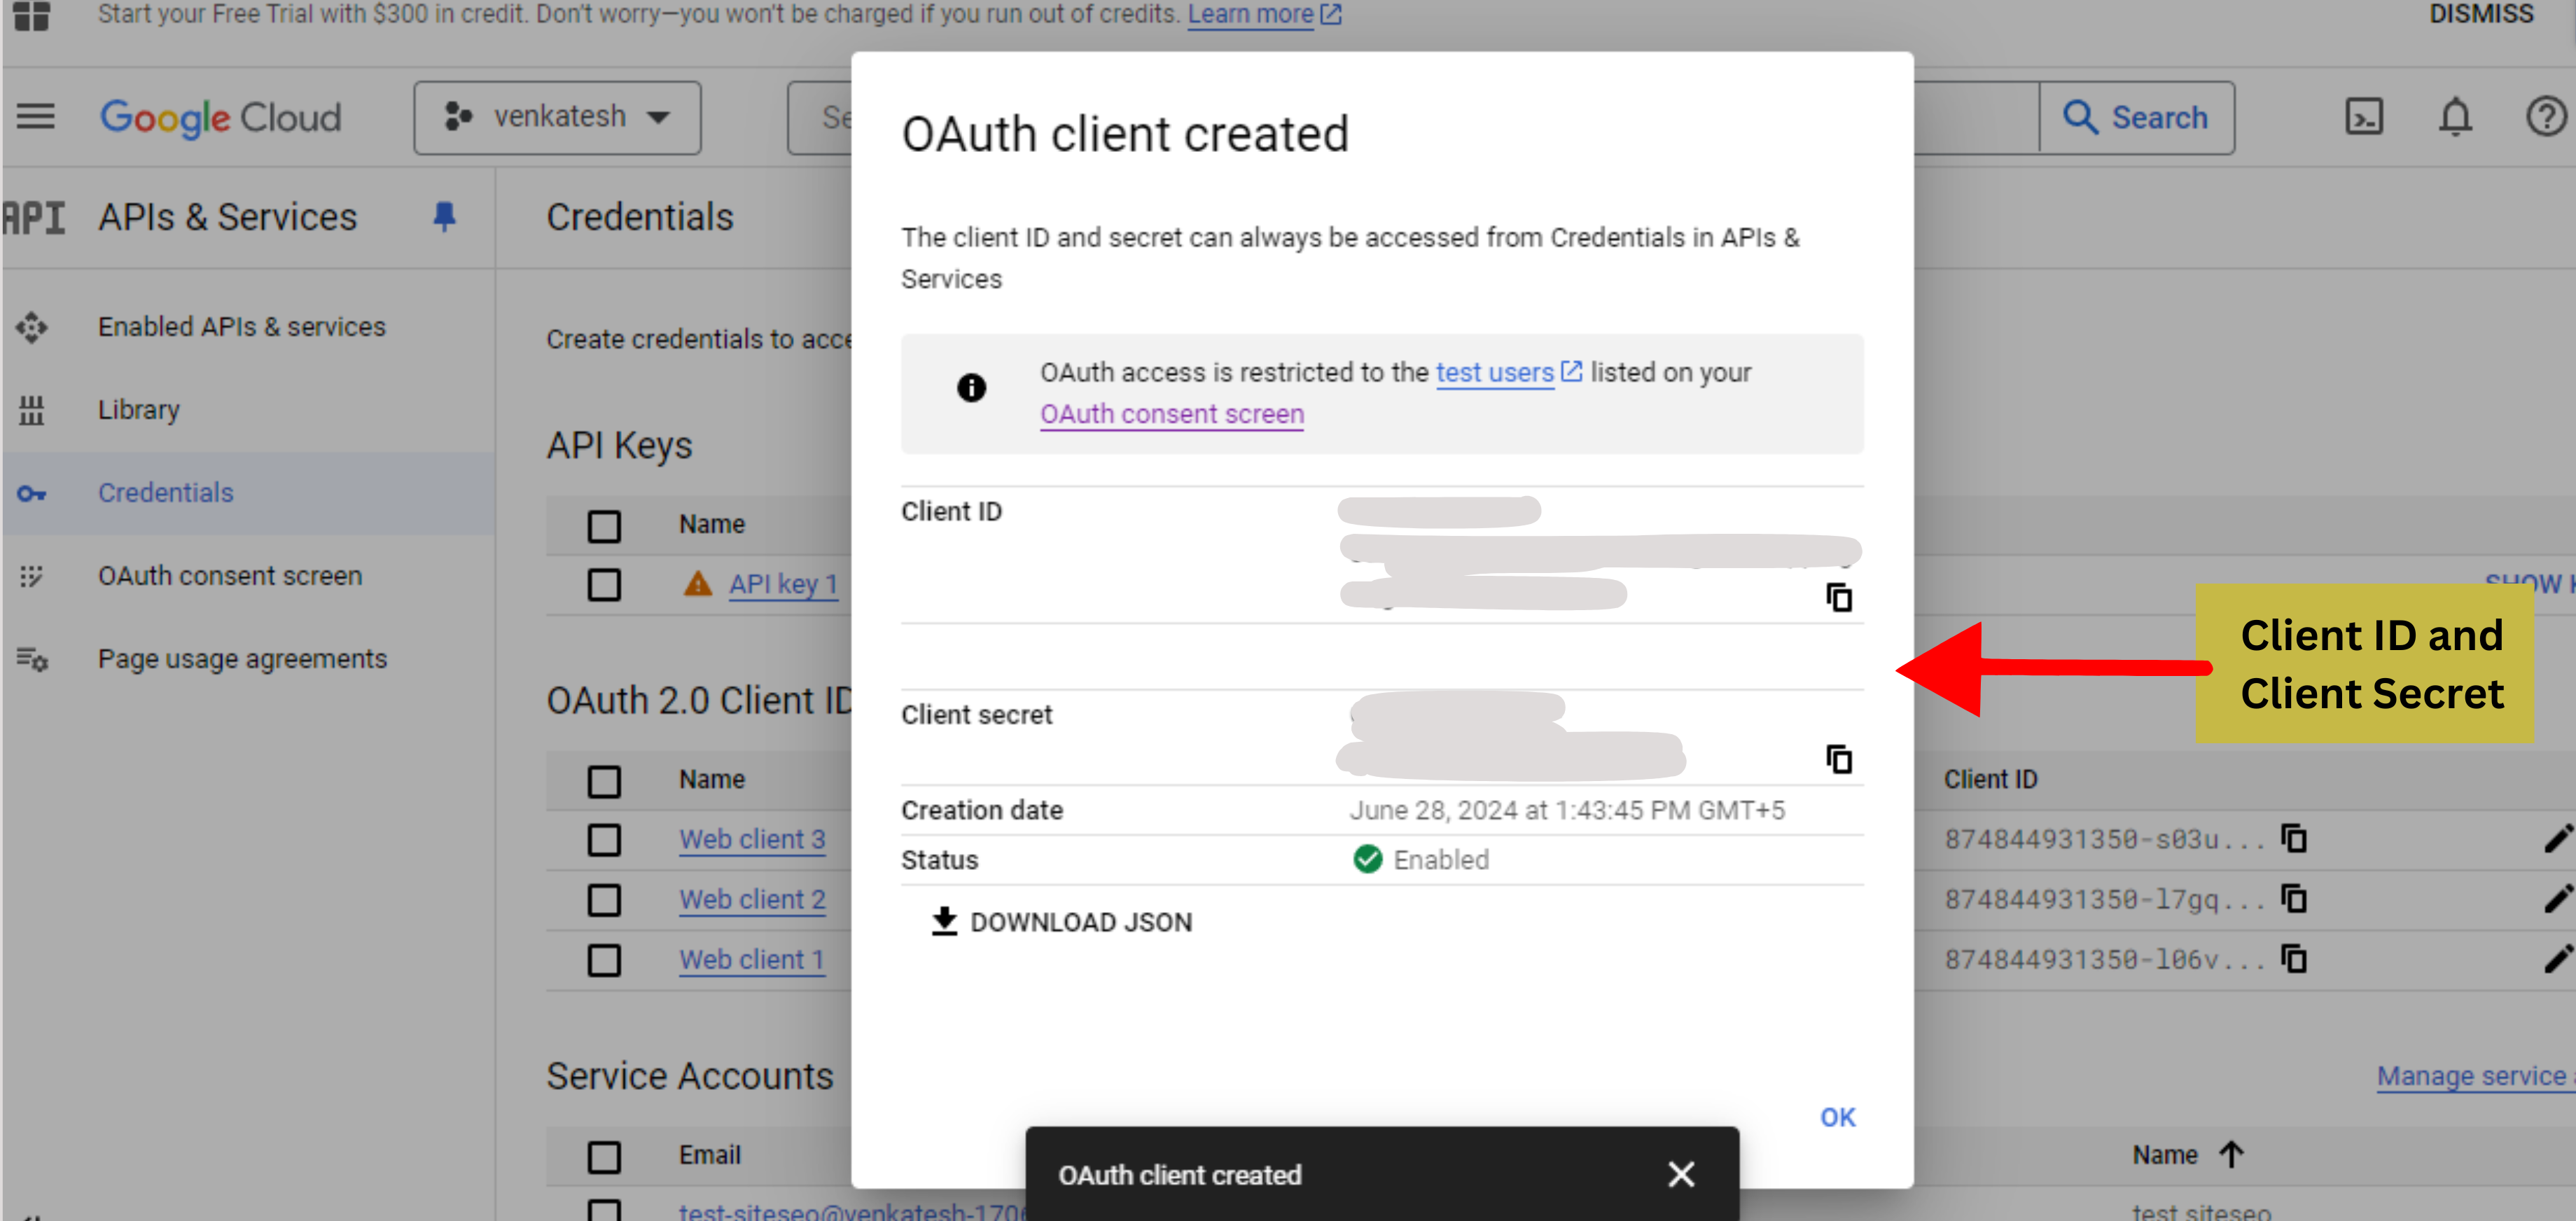Screen dimensions: 2576x1221
Task: Open the notifications bell
Action: 2454,117
